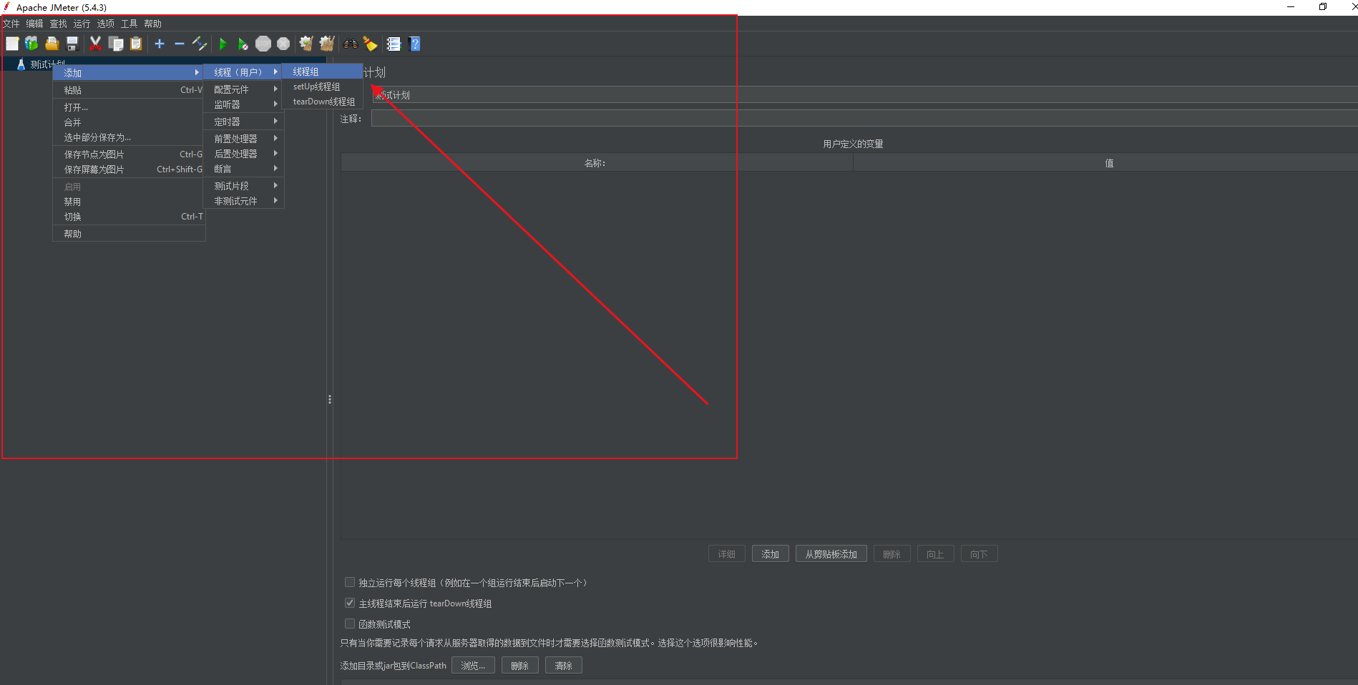1358x685 pixels.
Task: Choose 粘贴 in context menu
Action: point(129,90)
